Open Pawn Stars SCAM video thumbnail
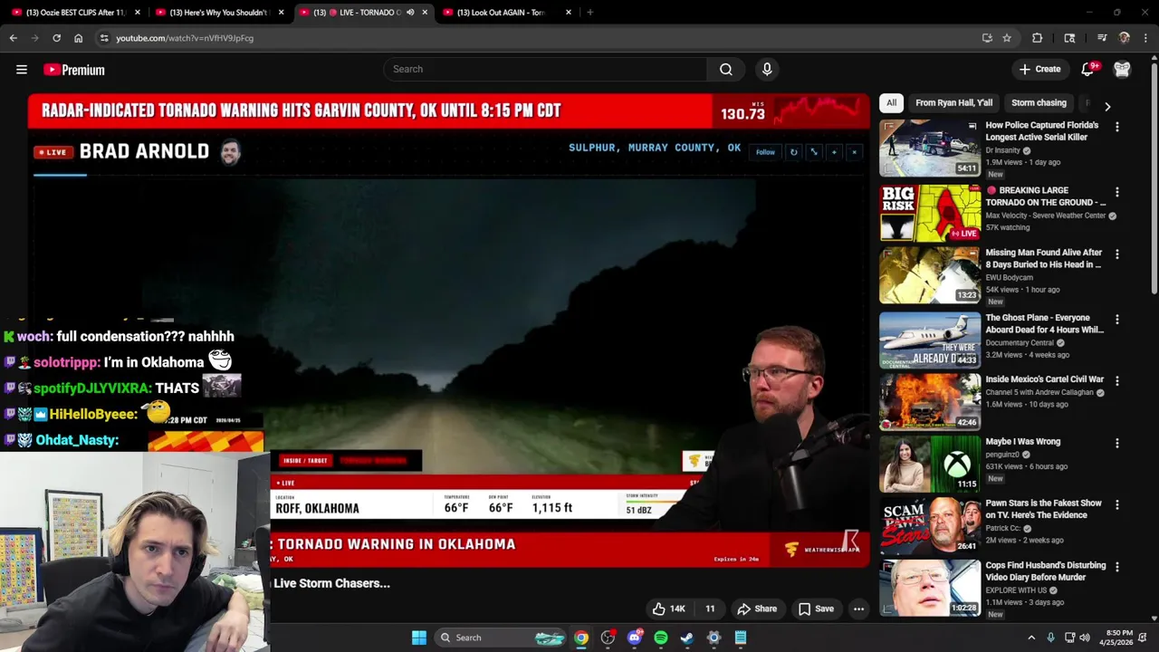Viewport: 1159px width, 652px height. point(930,525)
